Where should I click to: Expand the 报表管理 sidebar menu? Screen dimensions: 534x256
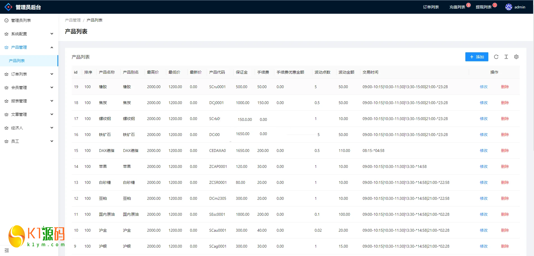[29, 101]
